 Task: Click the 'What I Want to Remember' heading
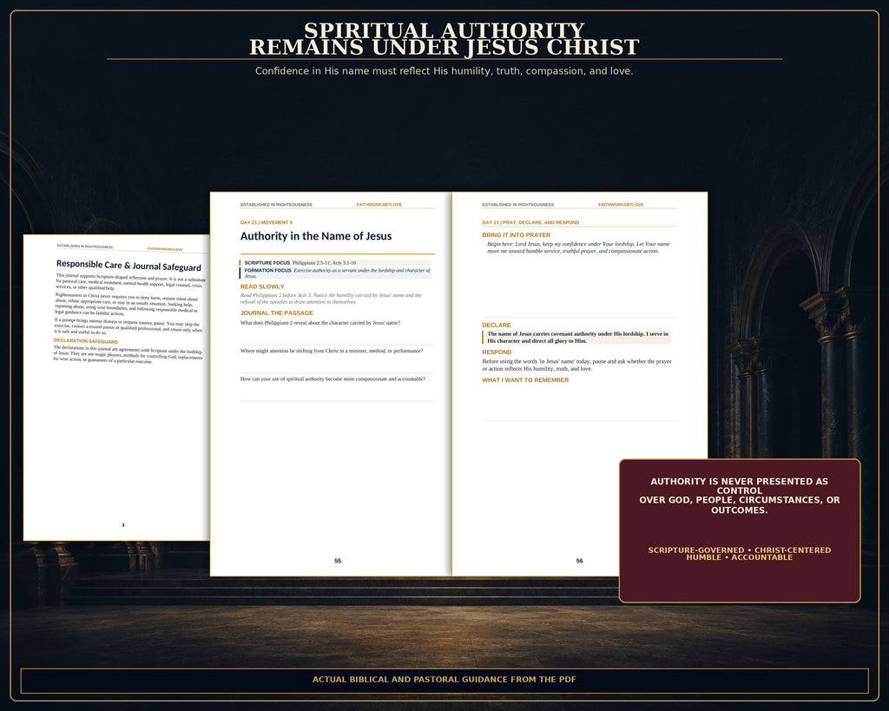tap(525, 380)
